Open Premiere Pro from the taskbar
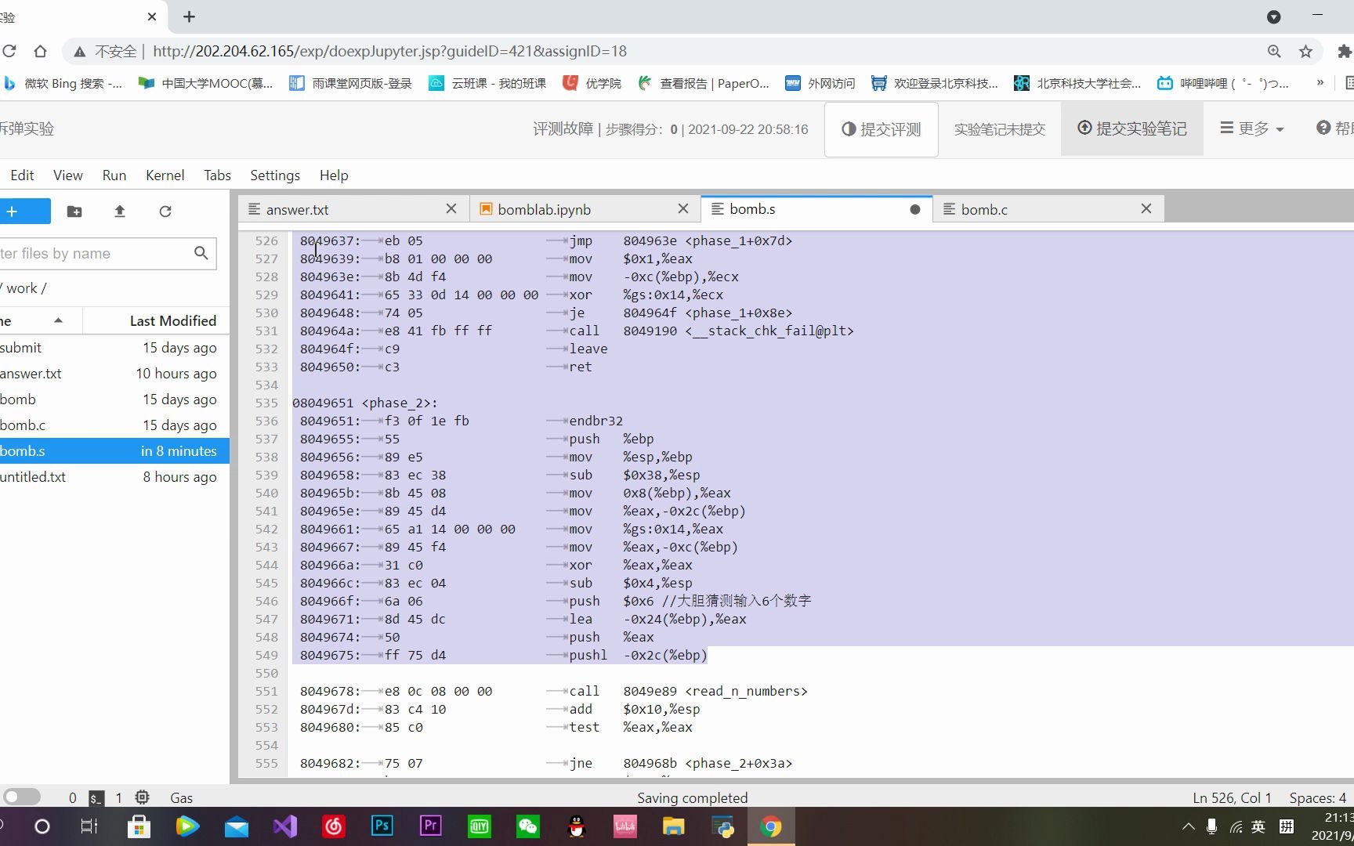 [x=431, y=826]
